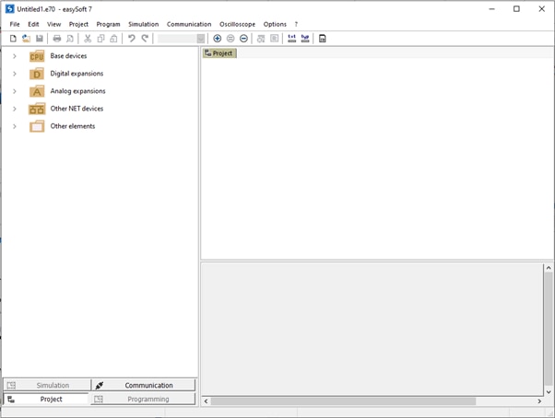Open print preview icon
This screenshot has height=418, width=555.
(70, 39)
